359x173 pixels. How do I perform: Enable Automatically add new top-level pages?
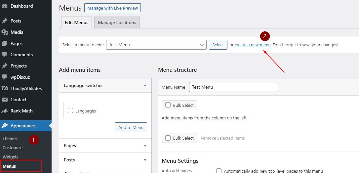219,171
